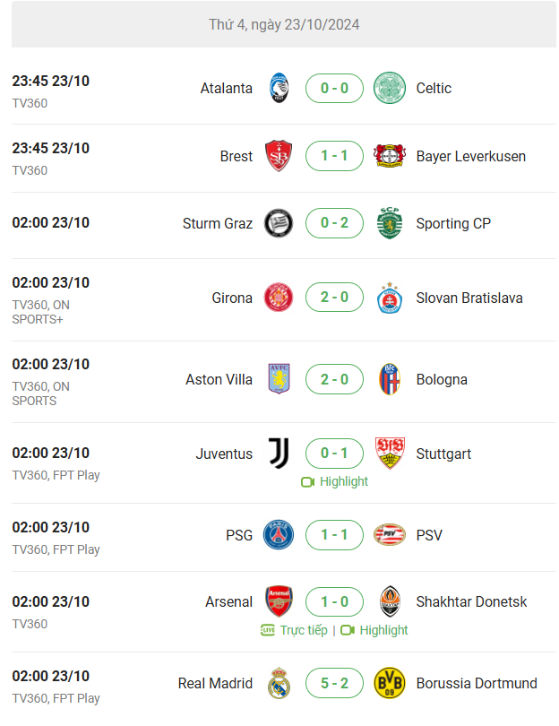The width and height of the screenshot is (559, 726).
Task: Click the Celtic club crest
Action: 389,88
